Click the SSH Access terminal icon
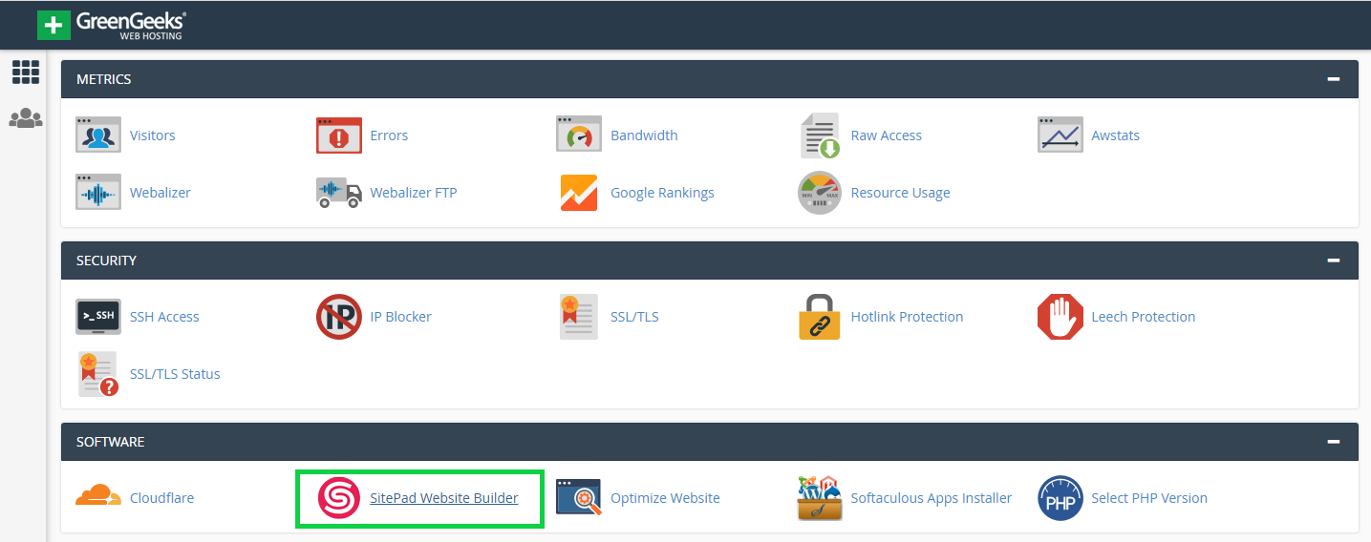 click(x=98, y=317)
